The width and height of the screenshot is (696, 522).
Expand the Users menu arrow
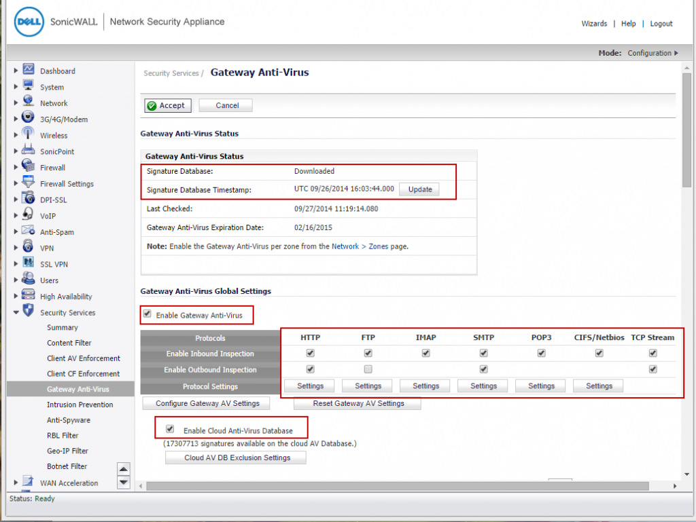(x=16, y=280)
